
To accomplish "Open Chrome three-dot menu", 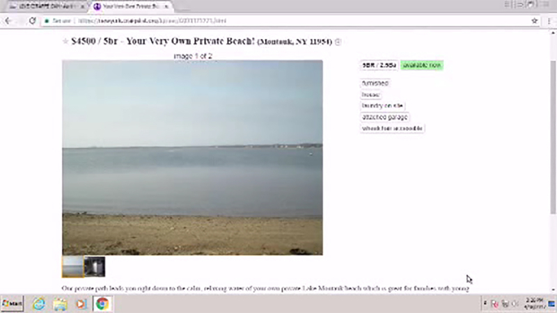I will pos(549,21).
